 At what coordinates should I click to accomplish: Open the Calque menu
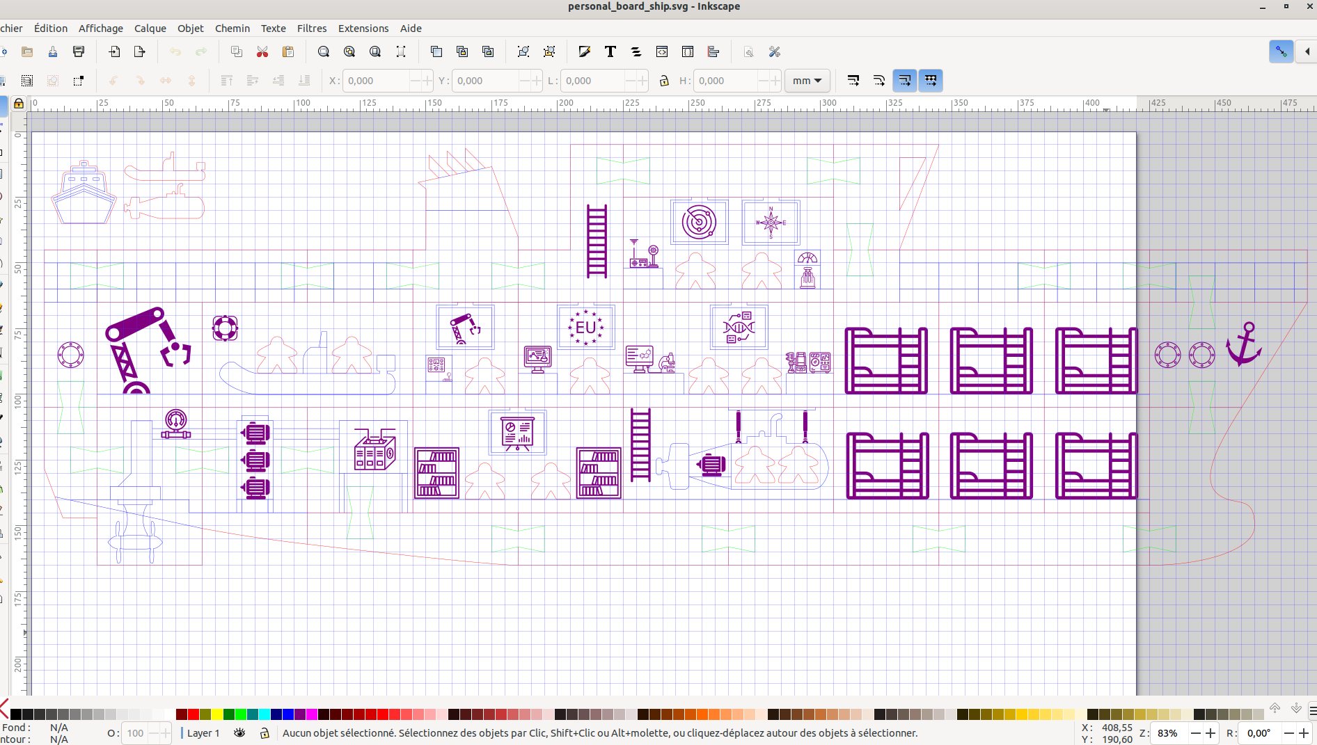click(150, 28)
